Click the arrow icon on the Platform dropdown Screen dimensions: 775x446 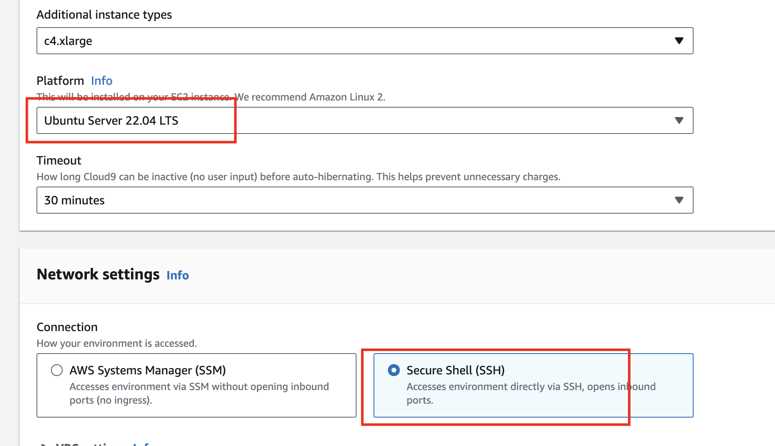(x=679, y=120)
